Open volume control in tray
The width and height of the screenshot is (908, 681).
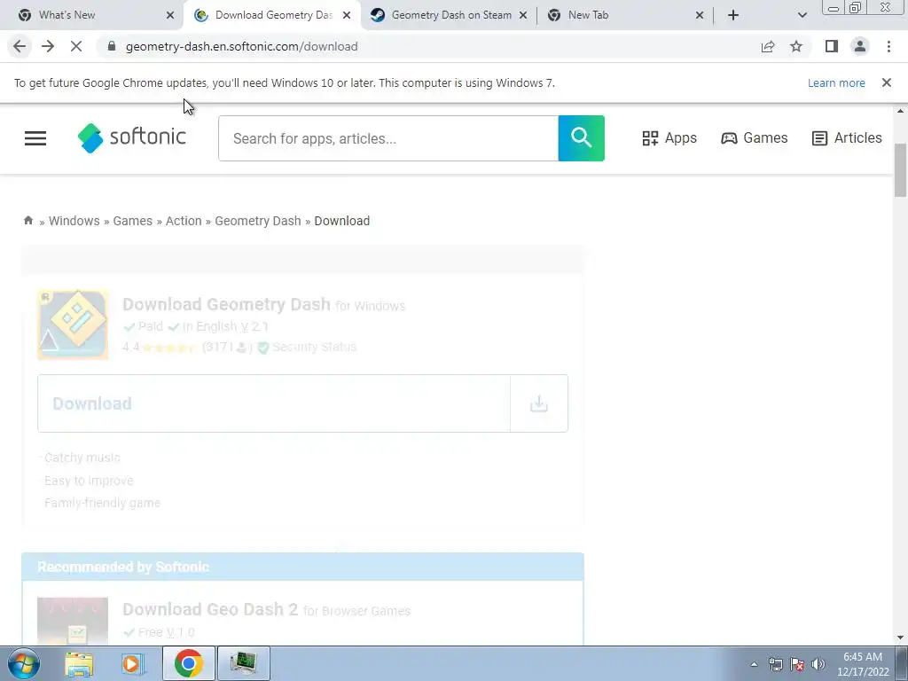coord(818,664)
